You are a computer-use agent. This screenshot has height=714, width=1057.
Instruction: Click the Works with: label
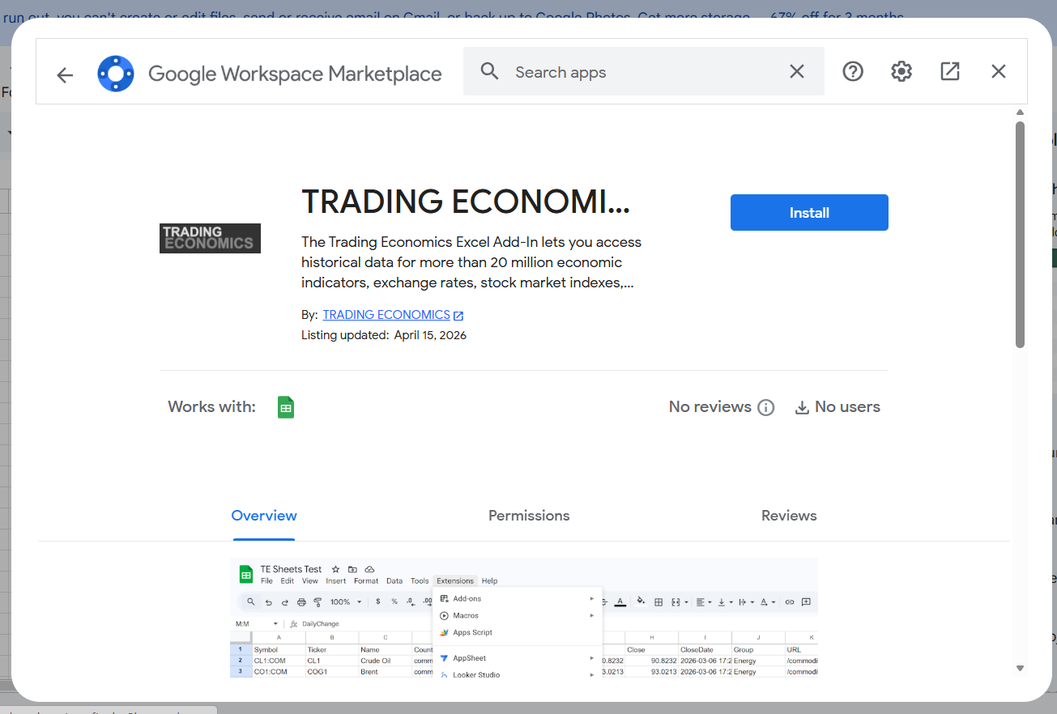pyautogui.click(x=211, y=407)
